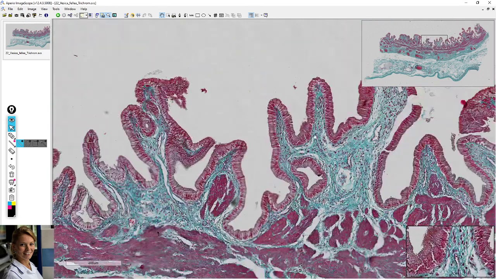
Task: Click the 400um scale bar
Action: [93, 263]
